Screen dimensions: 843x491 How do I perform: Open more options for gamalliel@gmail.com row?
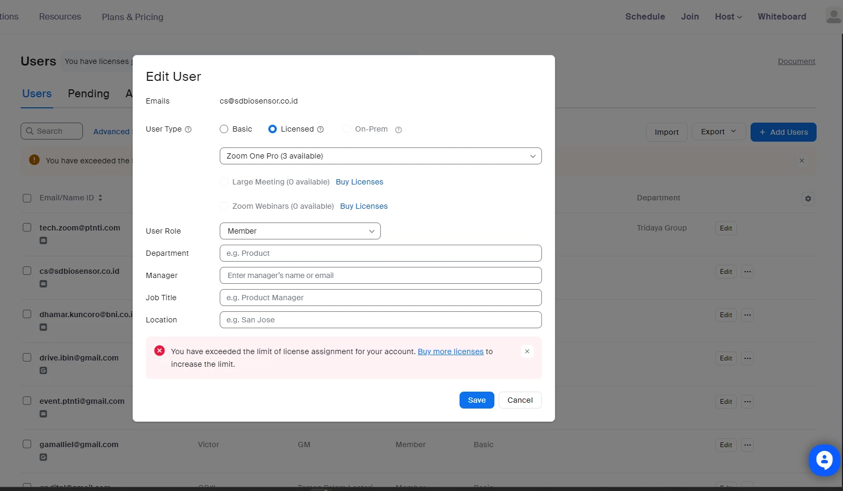coord(747,445)
